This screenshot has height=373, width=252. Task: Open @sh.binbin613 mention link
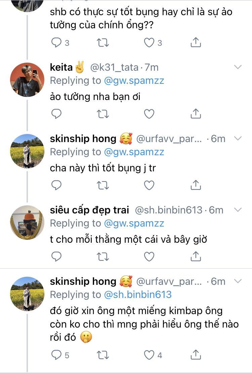pos(138,295)
